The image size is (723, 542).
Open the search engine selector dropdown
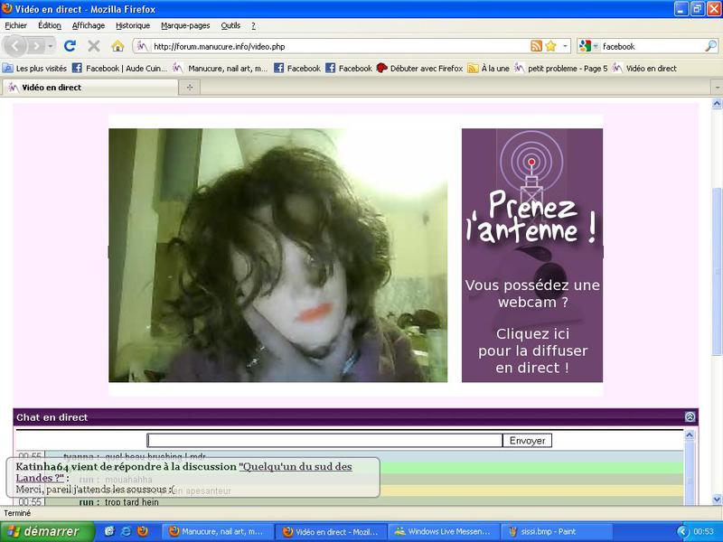587,46
